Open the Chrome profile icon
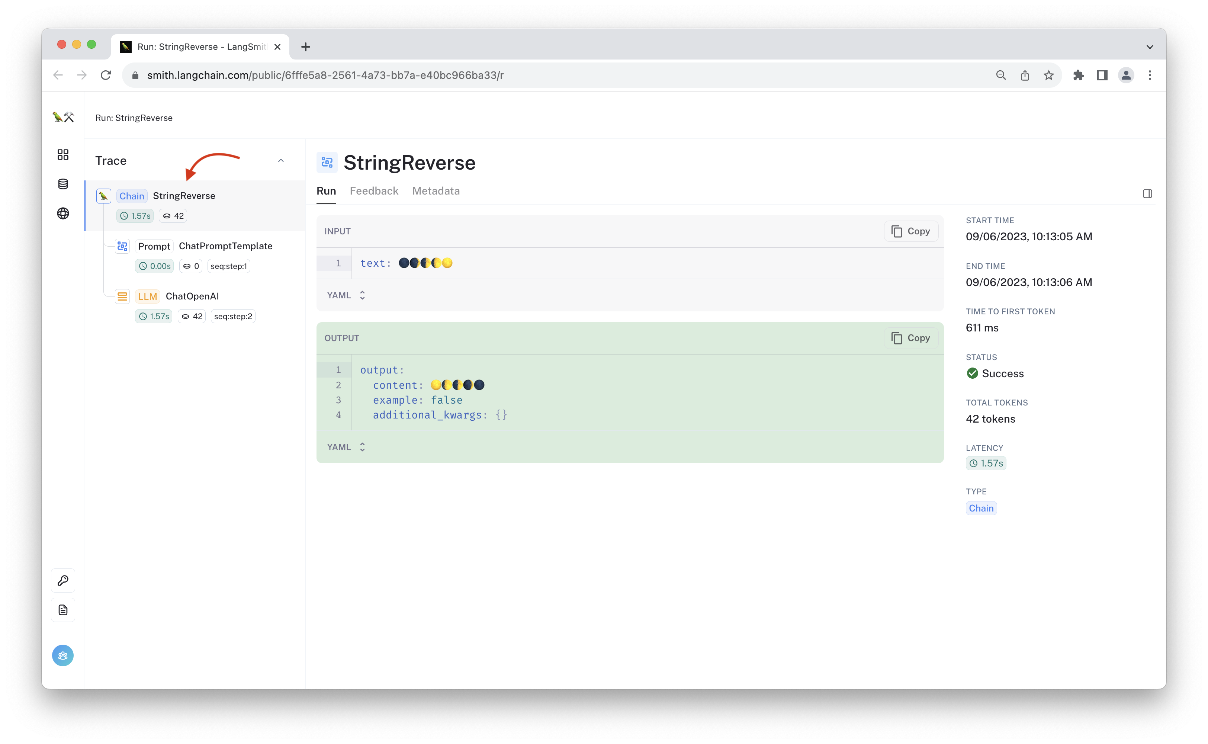 tap(1126, 75)
